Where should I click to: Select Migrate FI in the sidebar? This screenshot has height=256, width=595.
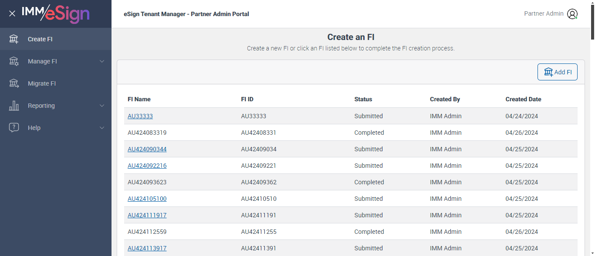pos(42,83)
